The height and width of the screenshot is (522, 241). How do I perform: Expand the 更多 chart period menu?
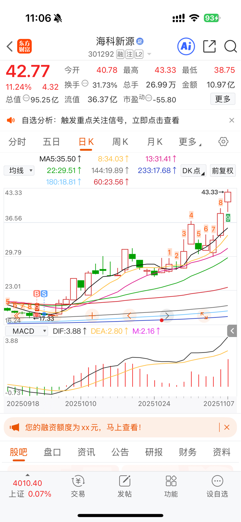click(x=190, y=142)
